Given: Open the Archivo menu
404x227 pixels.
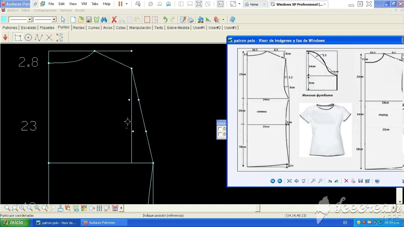Looking at the screenshot, I should click(13, 10).
